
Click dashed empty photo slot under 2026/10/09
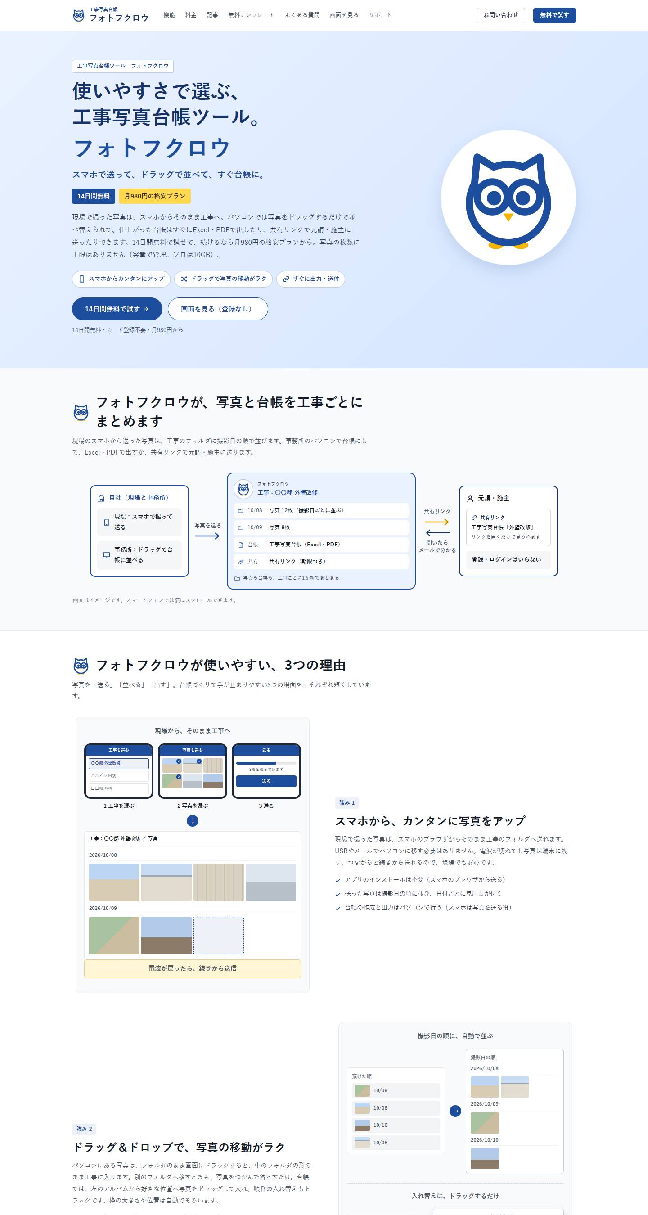point(218,935)
